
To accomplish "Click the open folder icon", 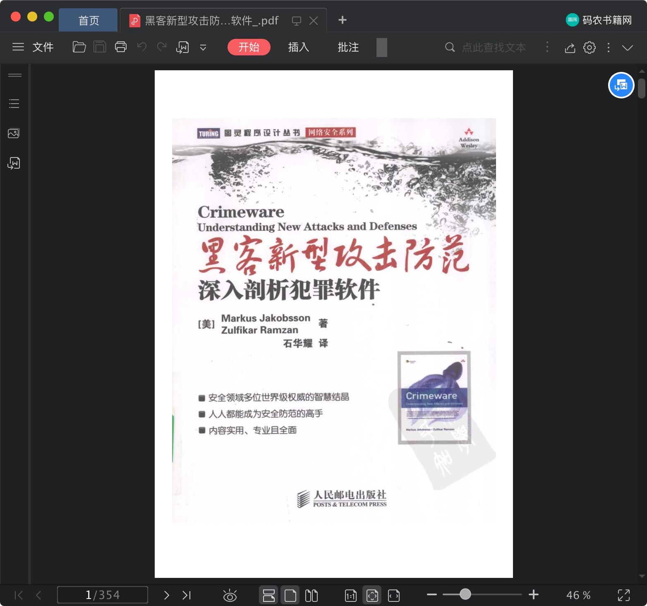I will point(79,47).
